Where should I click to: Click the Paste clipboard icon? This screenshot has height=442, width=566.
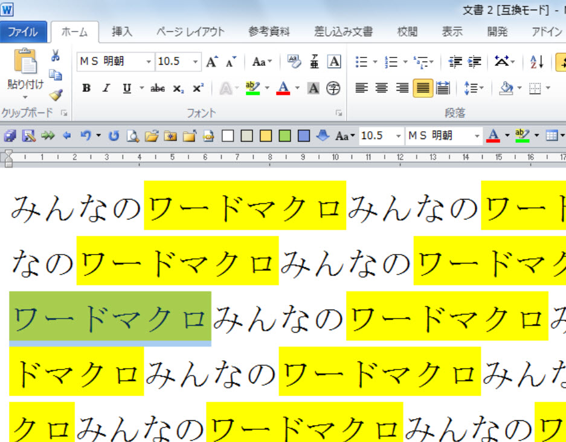click(x=25, y=62)
